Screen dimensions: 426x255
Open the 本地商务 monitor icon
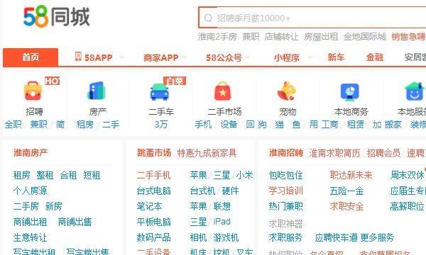point(350,92)
